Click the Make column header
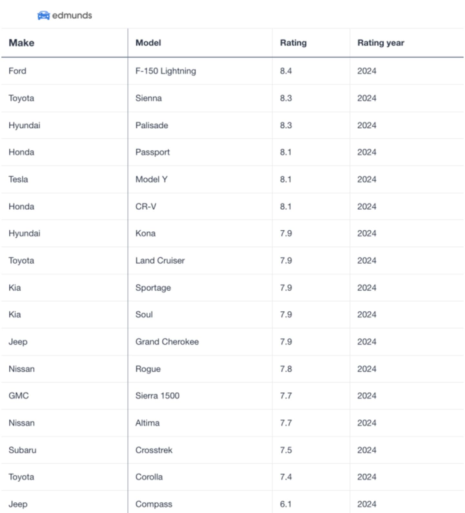The width and height of the screenshot is (465, 513). point(21,43)
